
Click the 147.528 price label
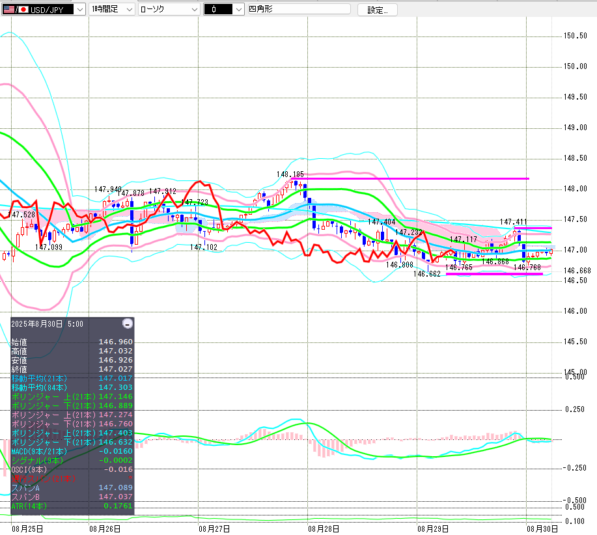(x=21, y=215)
